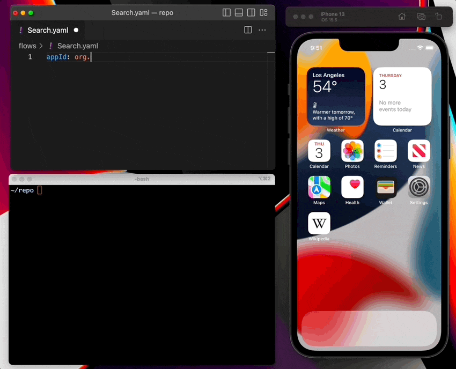The height and width of the screenshot is (369, 456).
Task: Click the empty iPhone dock bar
Action: 369,329
